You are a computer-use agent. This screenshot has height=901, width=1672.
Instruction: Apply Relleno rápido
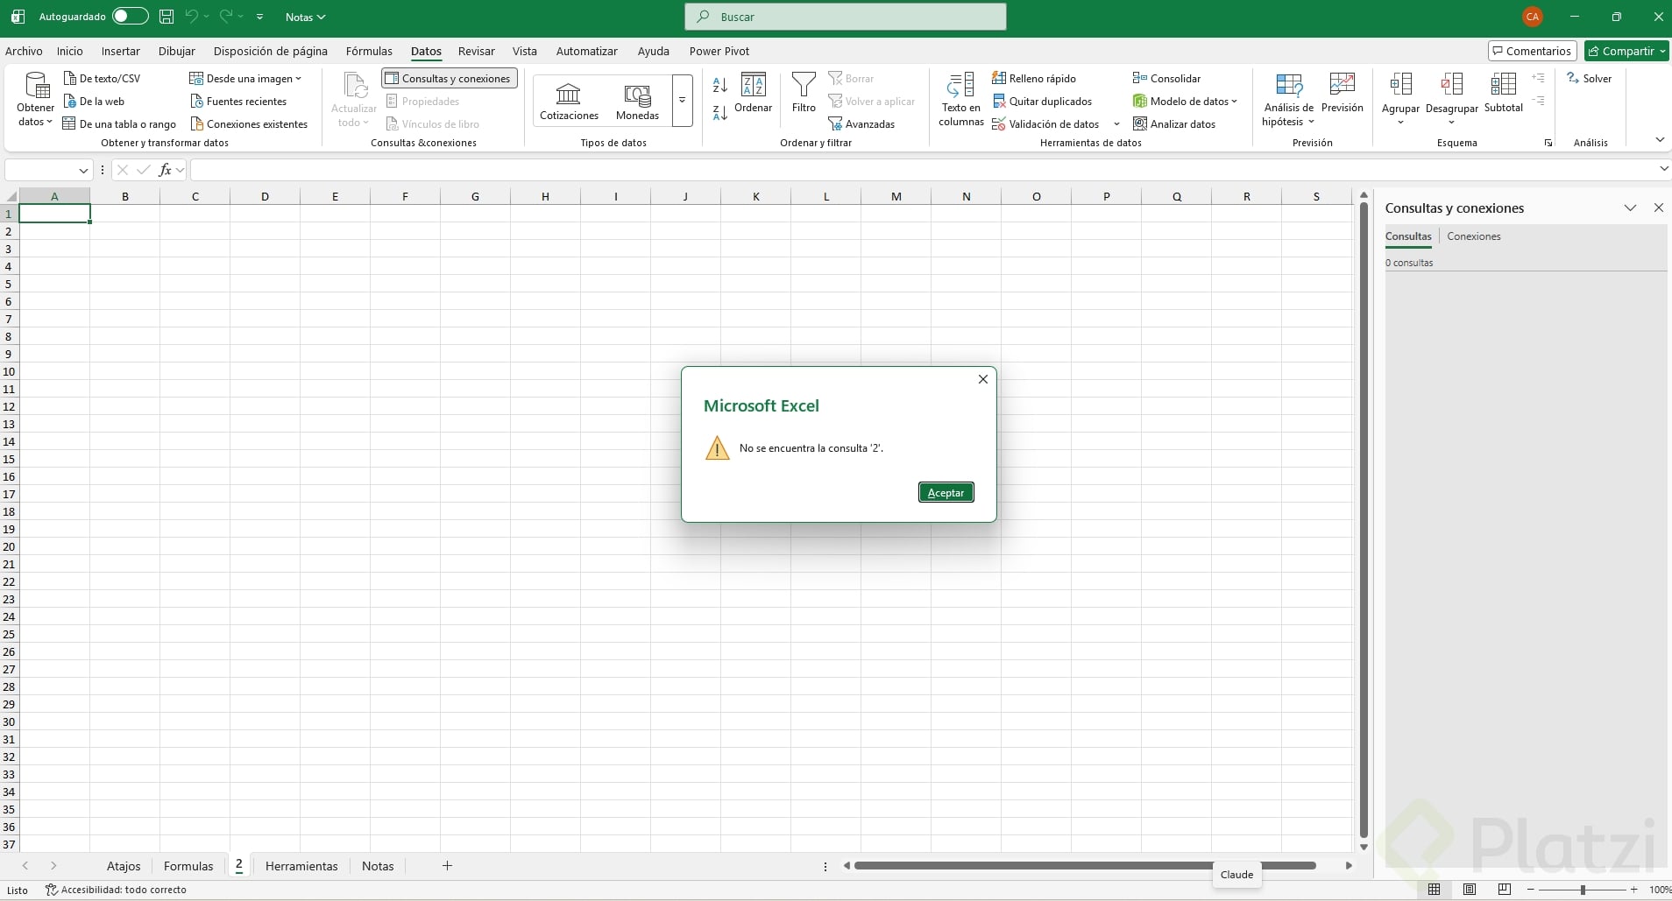pyautogui.click(x=1034, y=79)
